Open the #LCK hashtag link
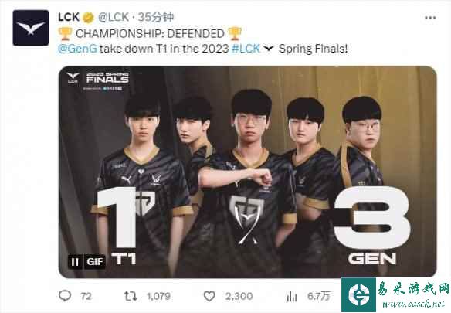 click(246, 49)
